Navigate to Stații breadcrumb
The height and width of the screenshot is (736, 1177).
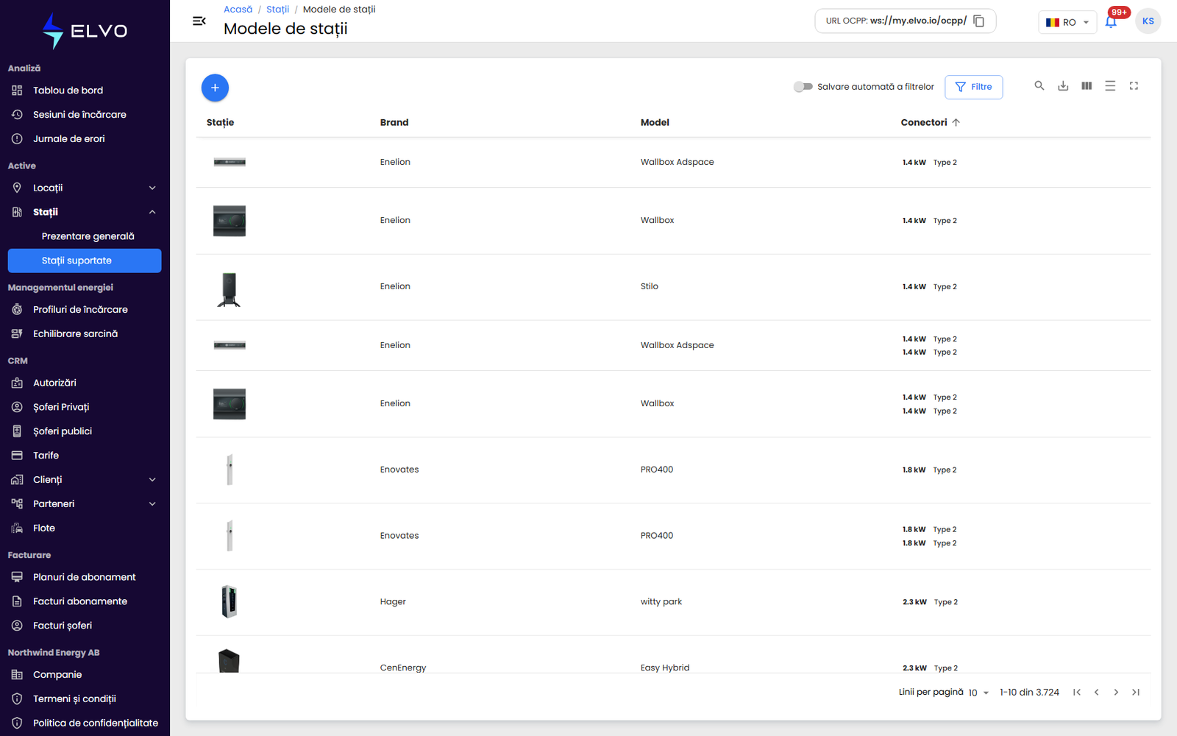pos(277,10)
